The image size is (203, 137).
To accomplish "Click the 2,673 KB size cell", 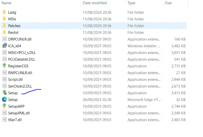I will [x=179, y=86].
